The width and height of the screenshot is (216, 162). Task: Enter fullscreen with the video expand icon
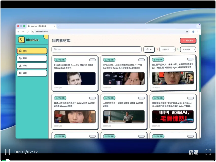click(208, 152)
